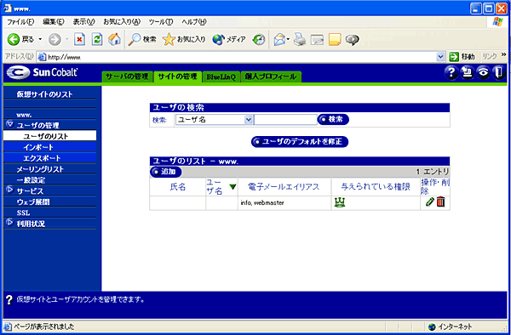Open the ファイル(F) menu
Screen dimensions: 511x335
pyautogui.click(x=20, y=22)
